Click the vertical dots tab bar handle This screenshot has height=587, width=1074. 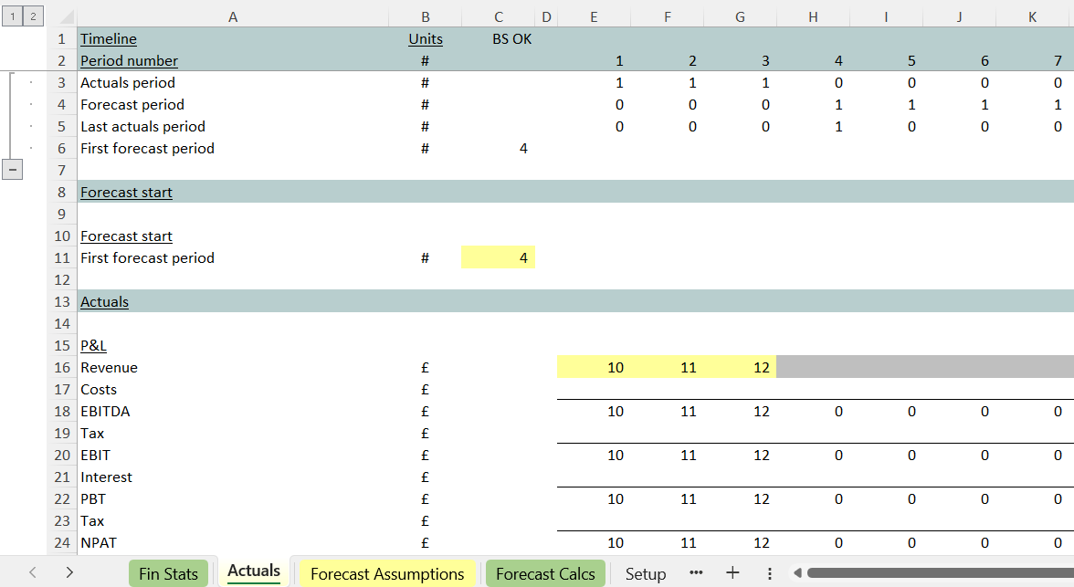[770, 573]
